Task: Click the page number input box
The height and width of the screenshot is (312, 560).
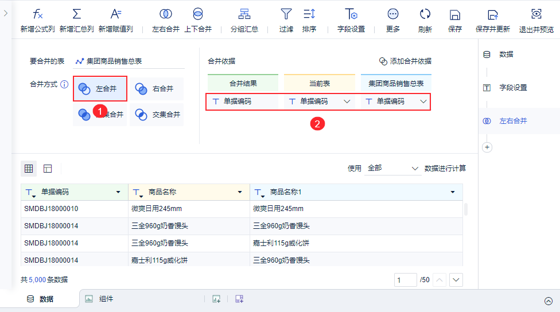Action: click(x=405, y=280)
